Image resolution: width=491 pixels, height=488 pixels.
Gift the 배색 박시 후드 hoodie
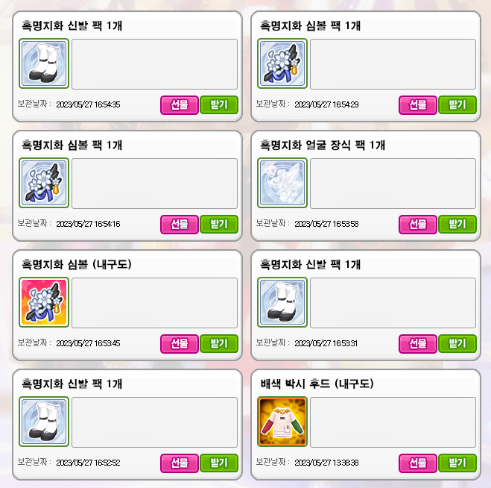[x=418, y=463]
